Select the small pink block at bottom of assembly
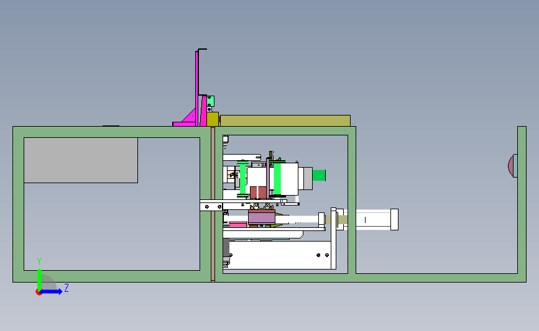 pyautogui.click(x=238, y=224)
